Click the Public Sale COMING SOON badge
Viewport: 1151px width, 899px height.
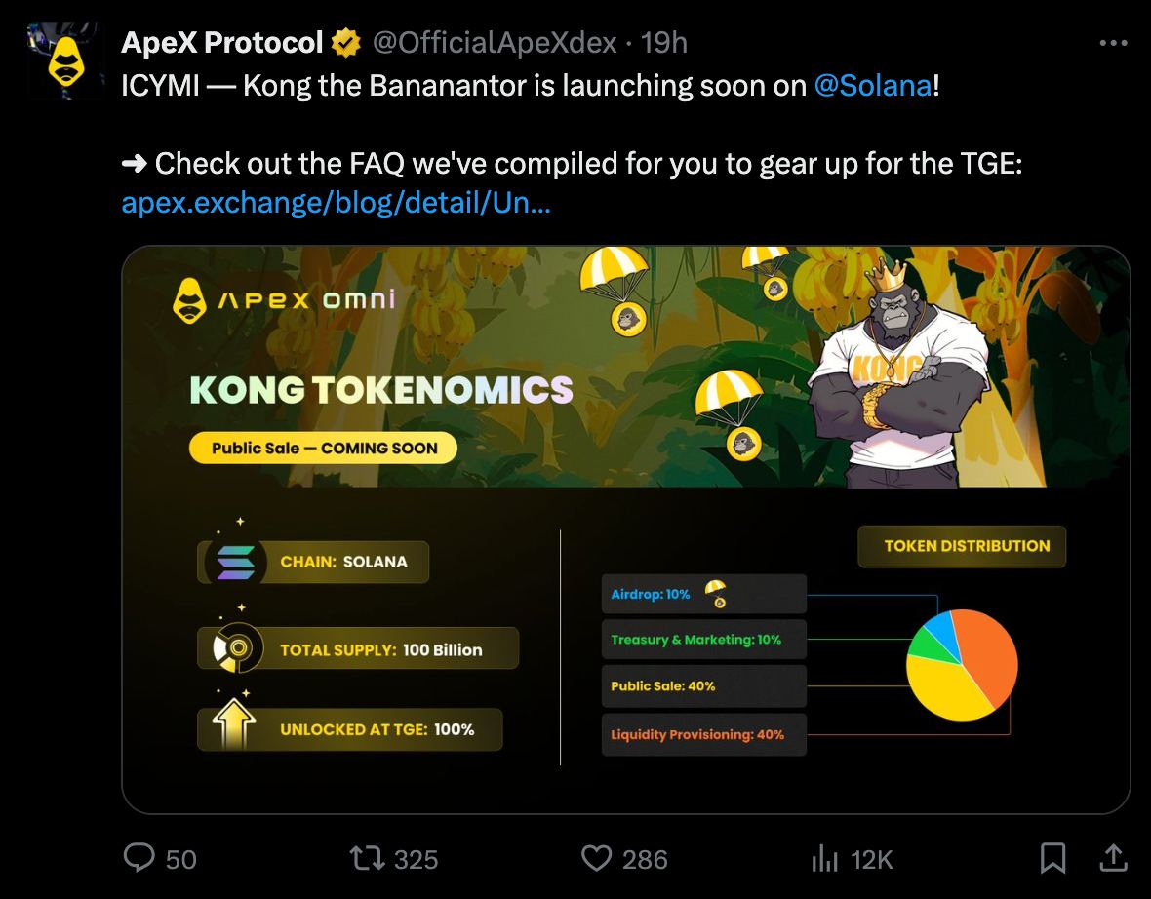click(x=323, y=449)
